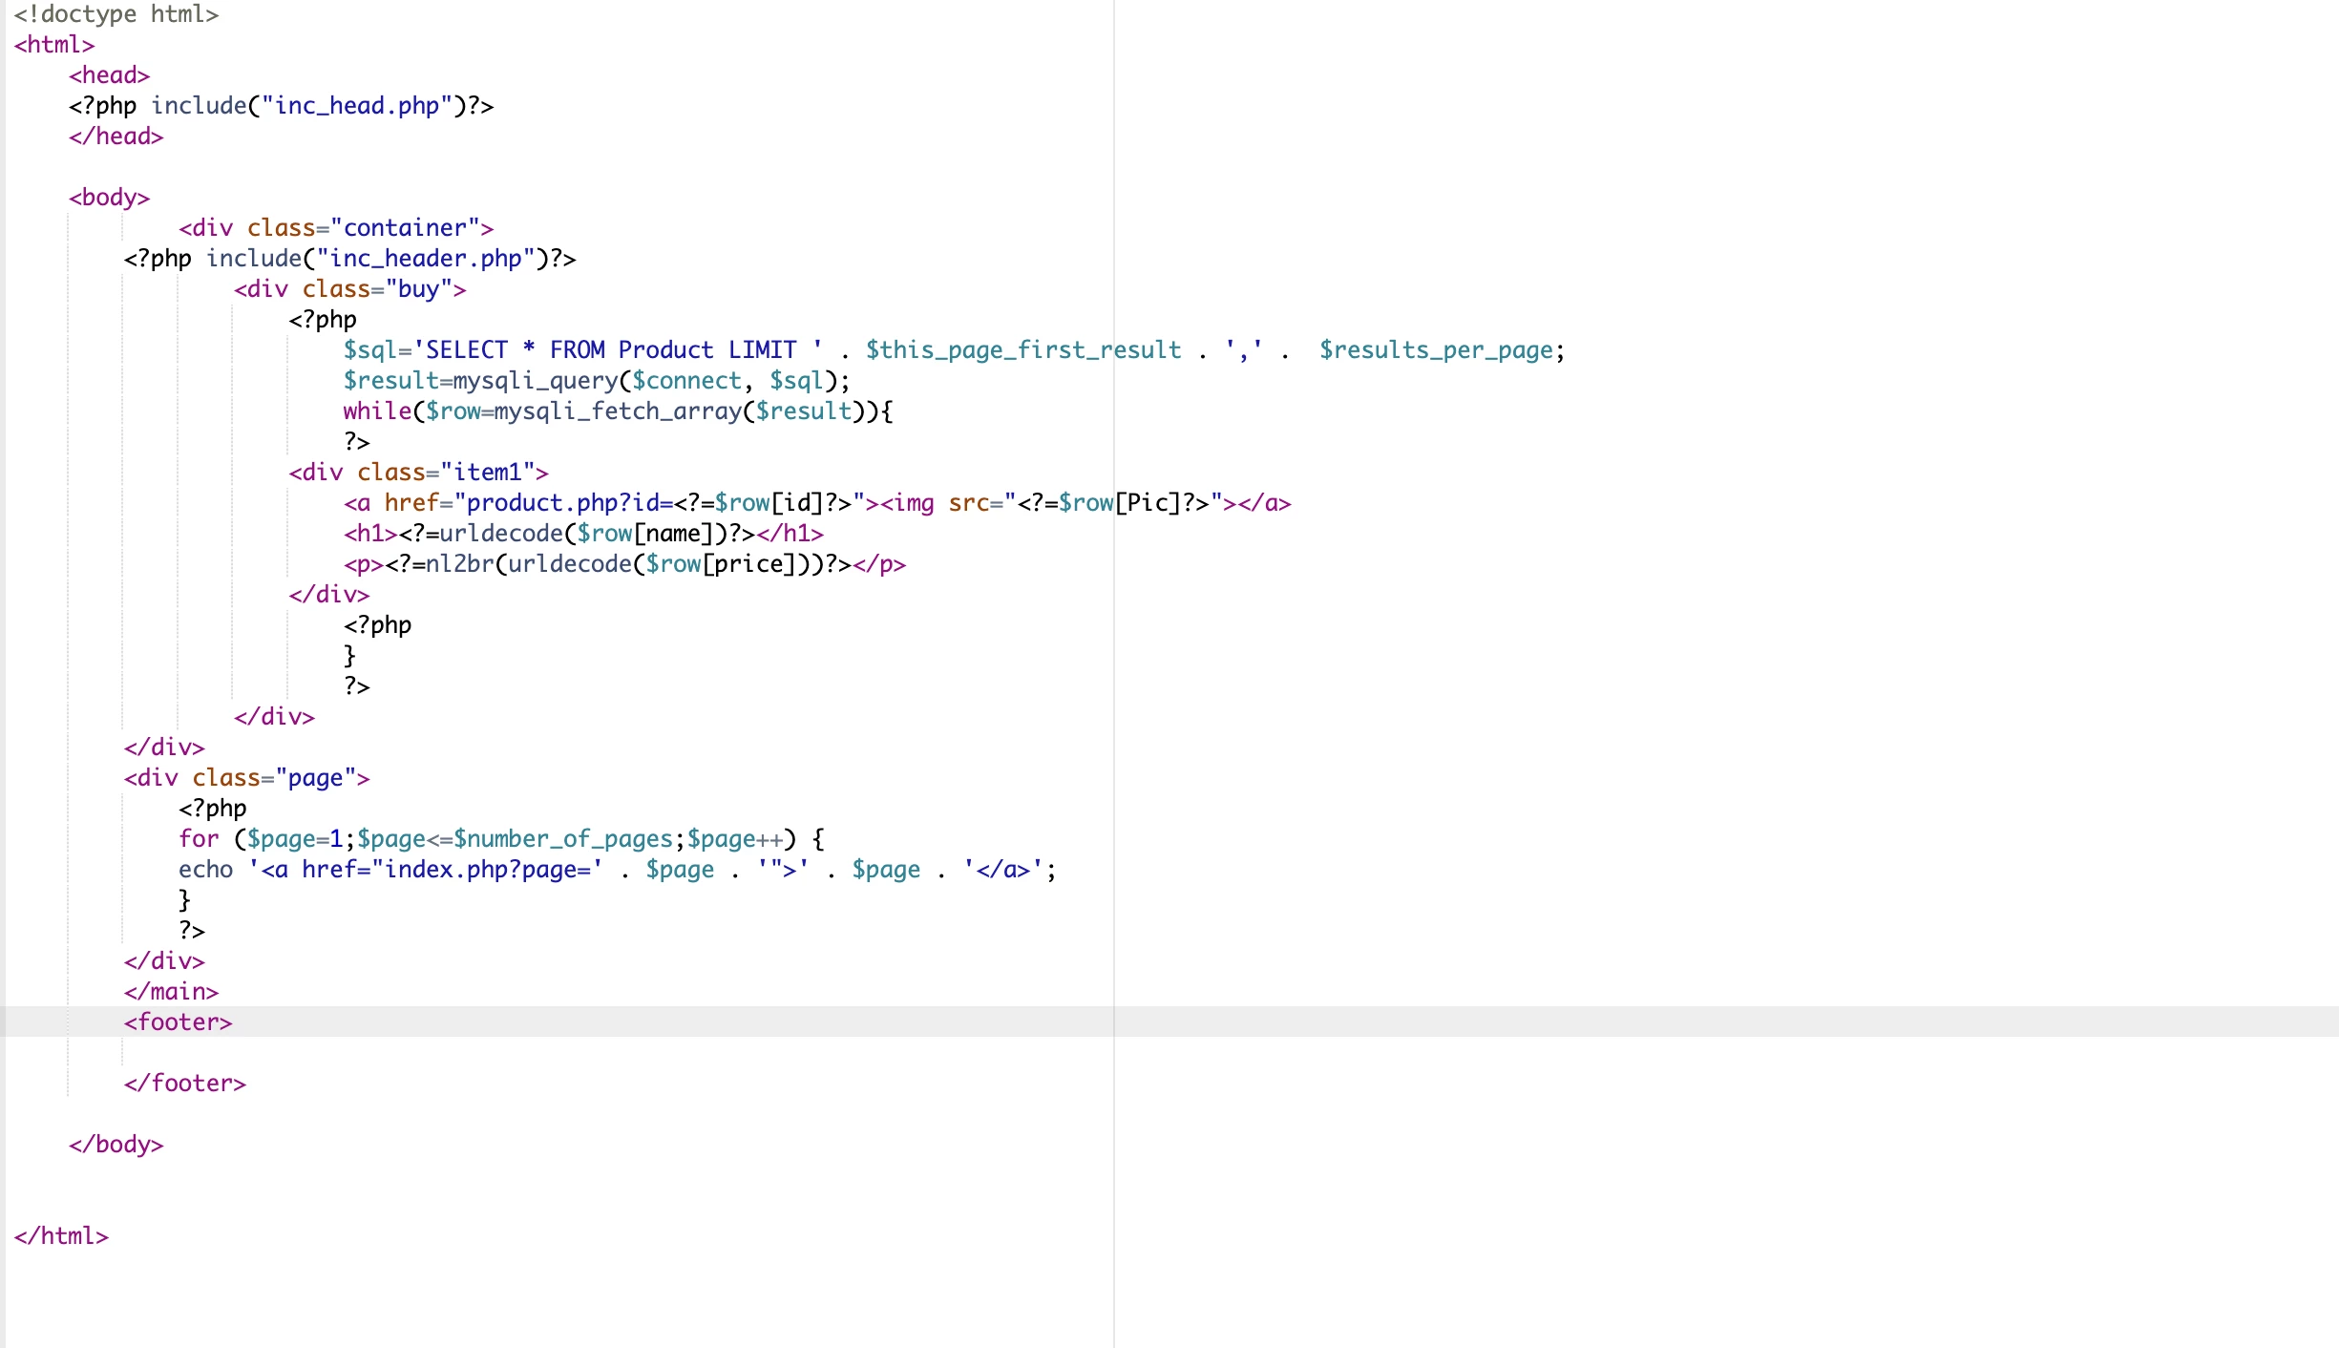Click the closing html tag
This screenshot has width=2339, height=1348.
pyautogui.click(x=61, y=1236)
